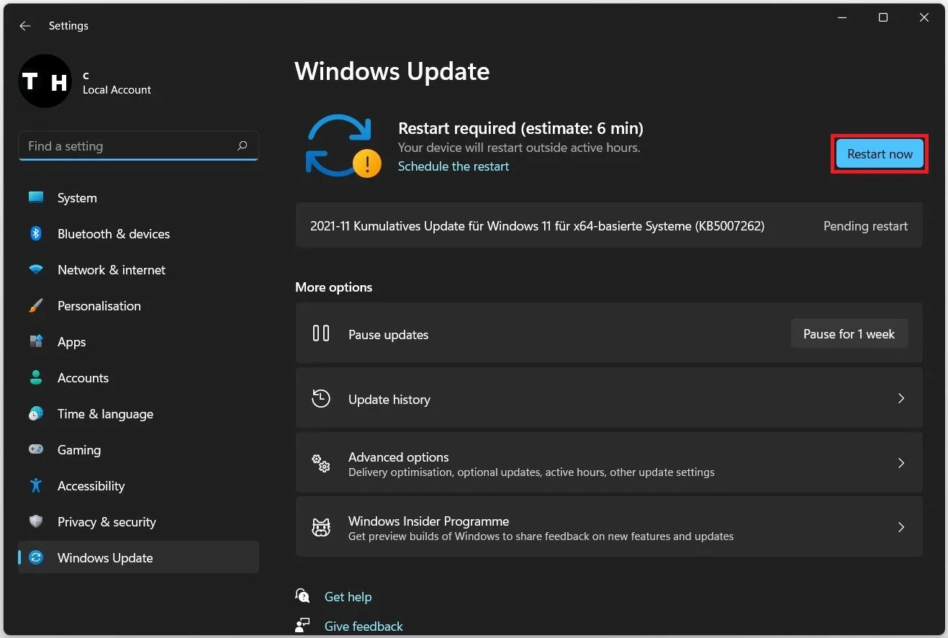
Task: Click the Restart required heading
Action: 520,128
